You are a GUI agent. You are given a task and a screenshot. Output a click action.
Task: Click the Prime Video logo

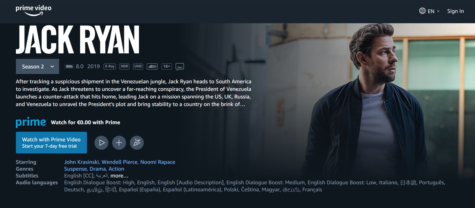pos(33,11)
